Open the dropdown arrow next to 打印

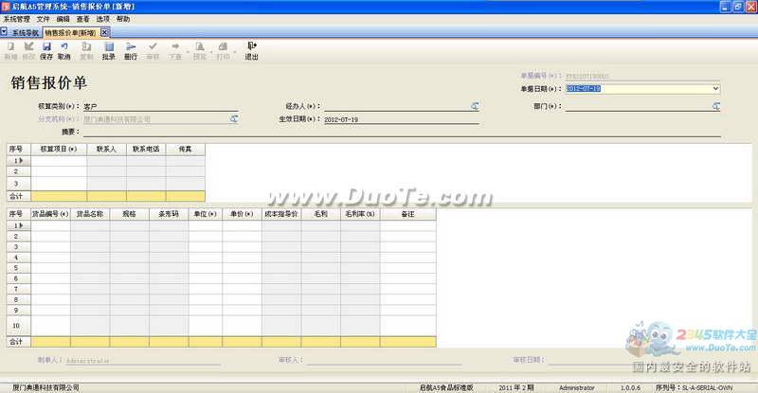pos(235,51)
